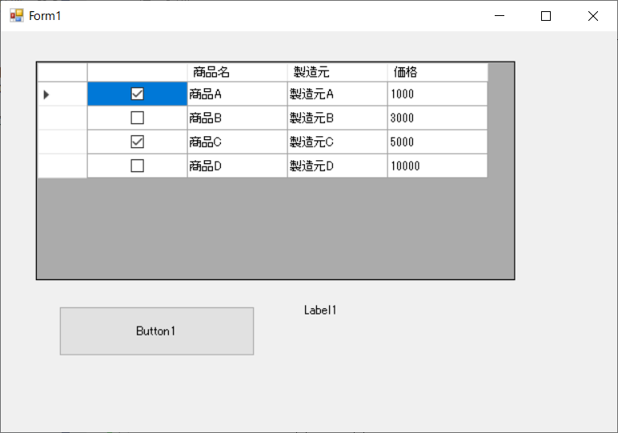Click the Form1 application icon in title bar
The image size is (618, 433).
click(17, 16)
